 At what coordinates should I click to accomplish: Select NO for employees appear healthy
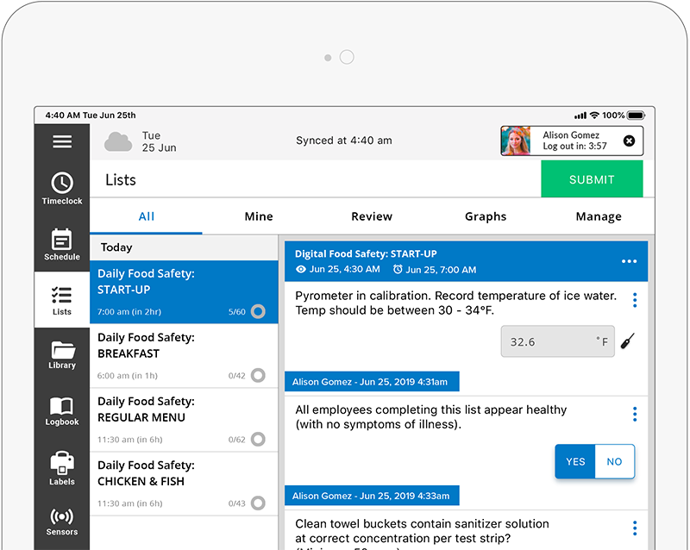pos(614,461)
